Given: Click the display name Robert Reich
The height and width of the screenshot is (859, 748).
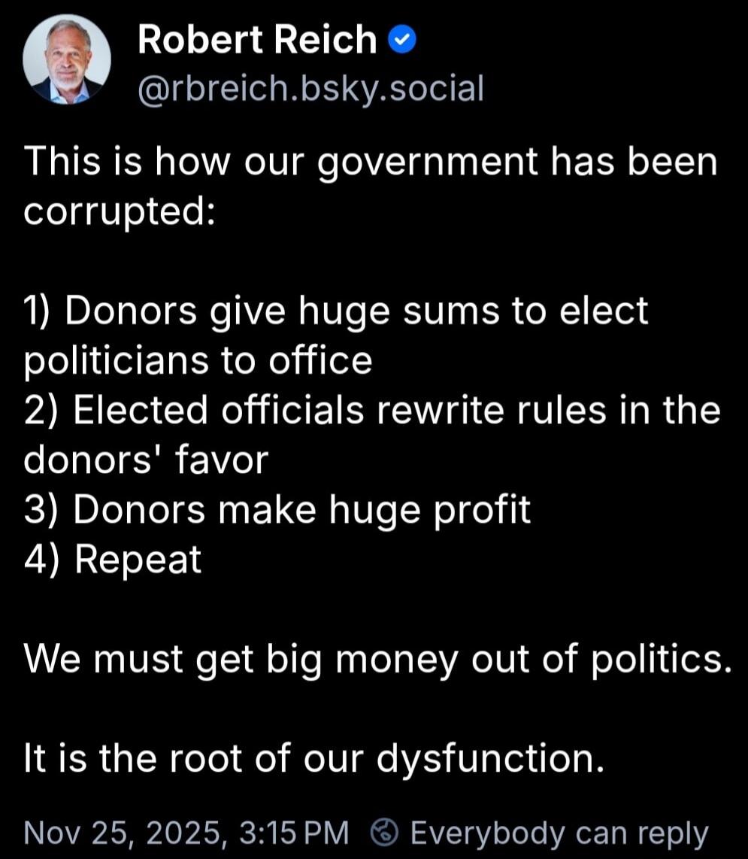Looking at the screenshot, I should (256, 39).
